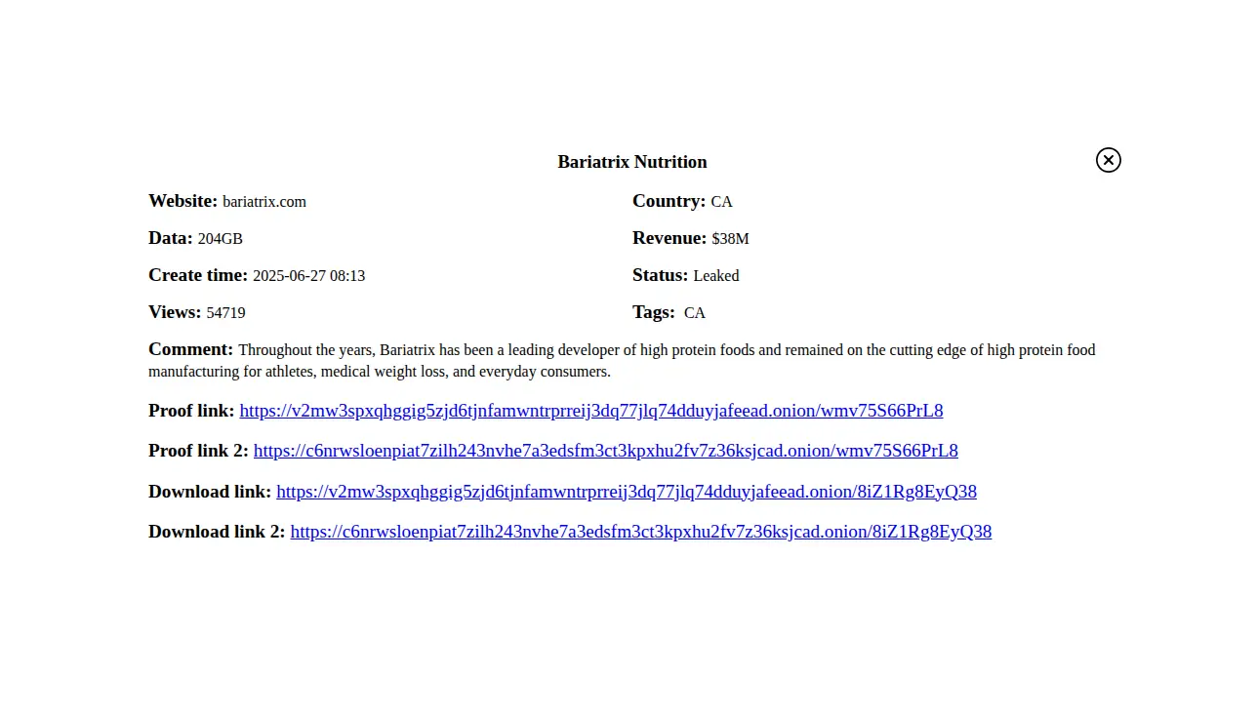Image resolution: width=1257 pixels, height=718 pixels.
Task: Click the bold Website label
Action: click(x=182, y=201)
